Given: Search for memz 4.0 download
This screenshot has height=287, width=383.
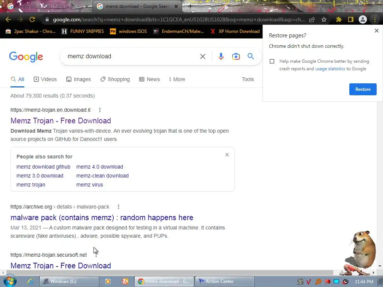Looking at the screenshot, I should coord(99,167).
